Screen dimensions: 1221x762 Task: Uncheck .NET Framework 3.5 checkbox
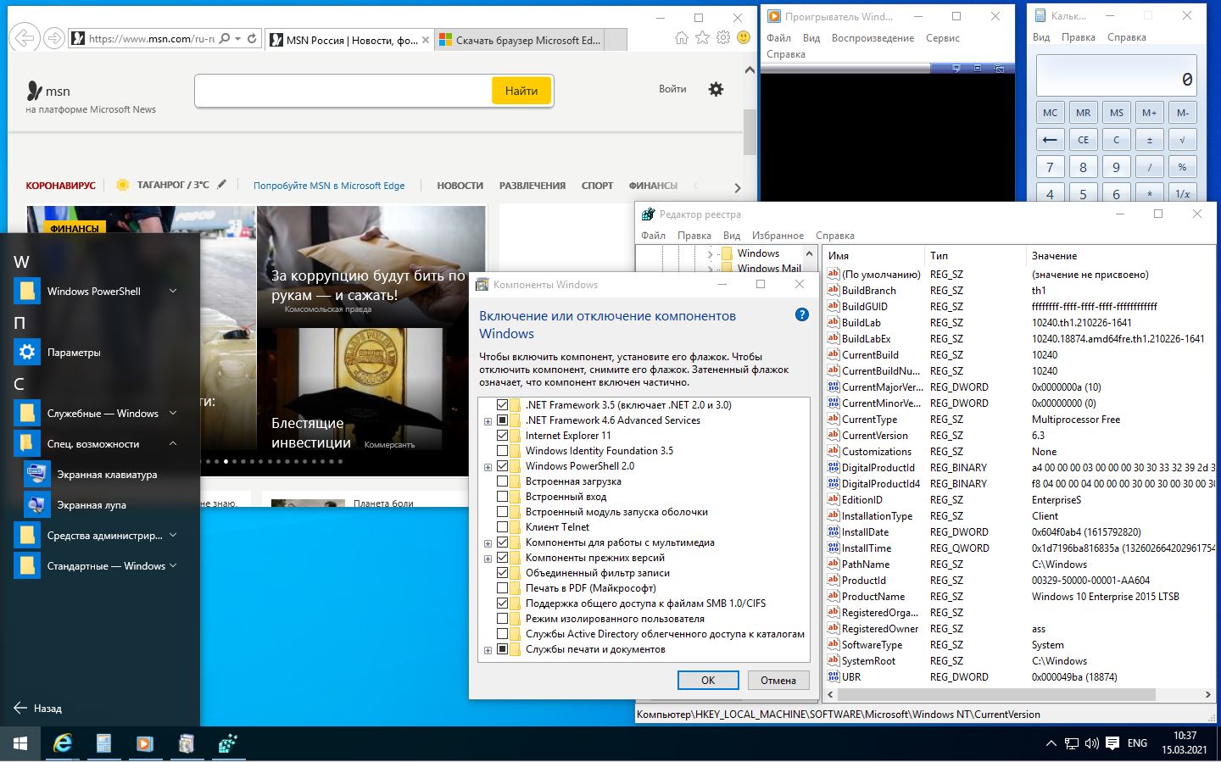coord(502,404)
